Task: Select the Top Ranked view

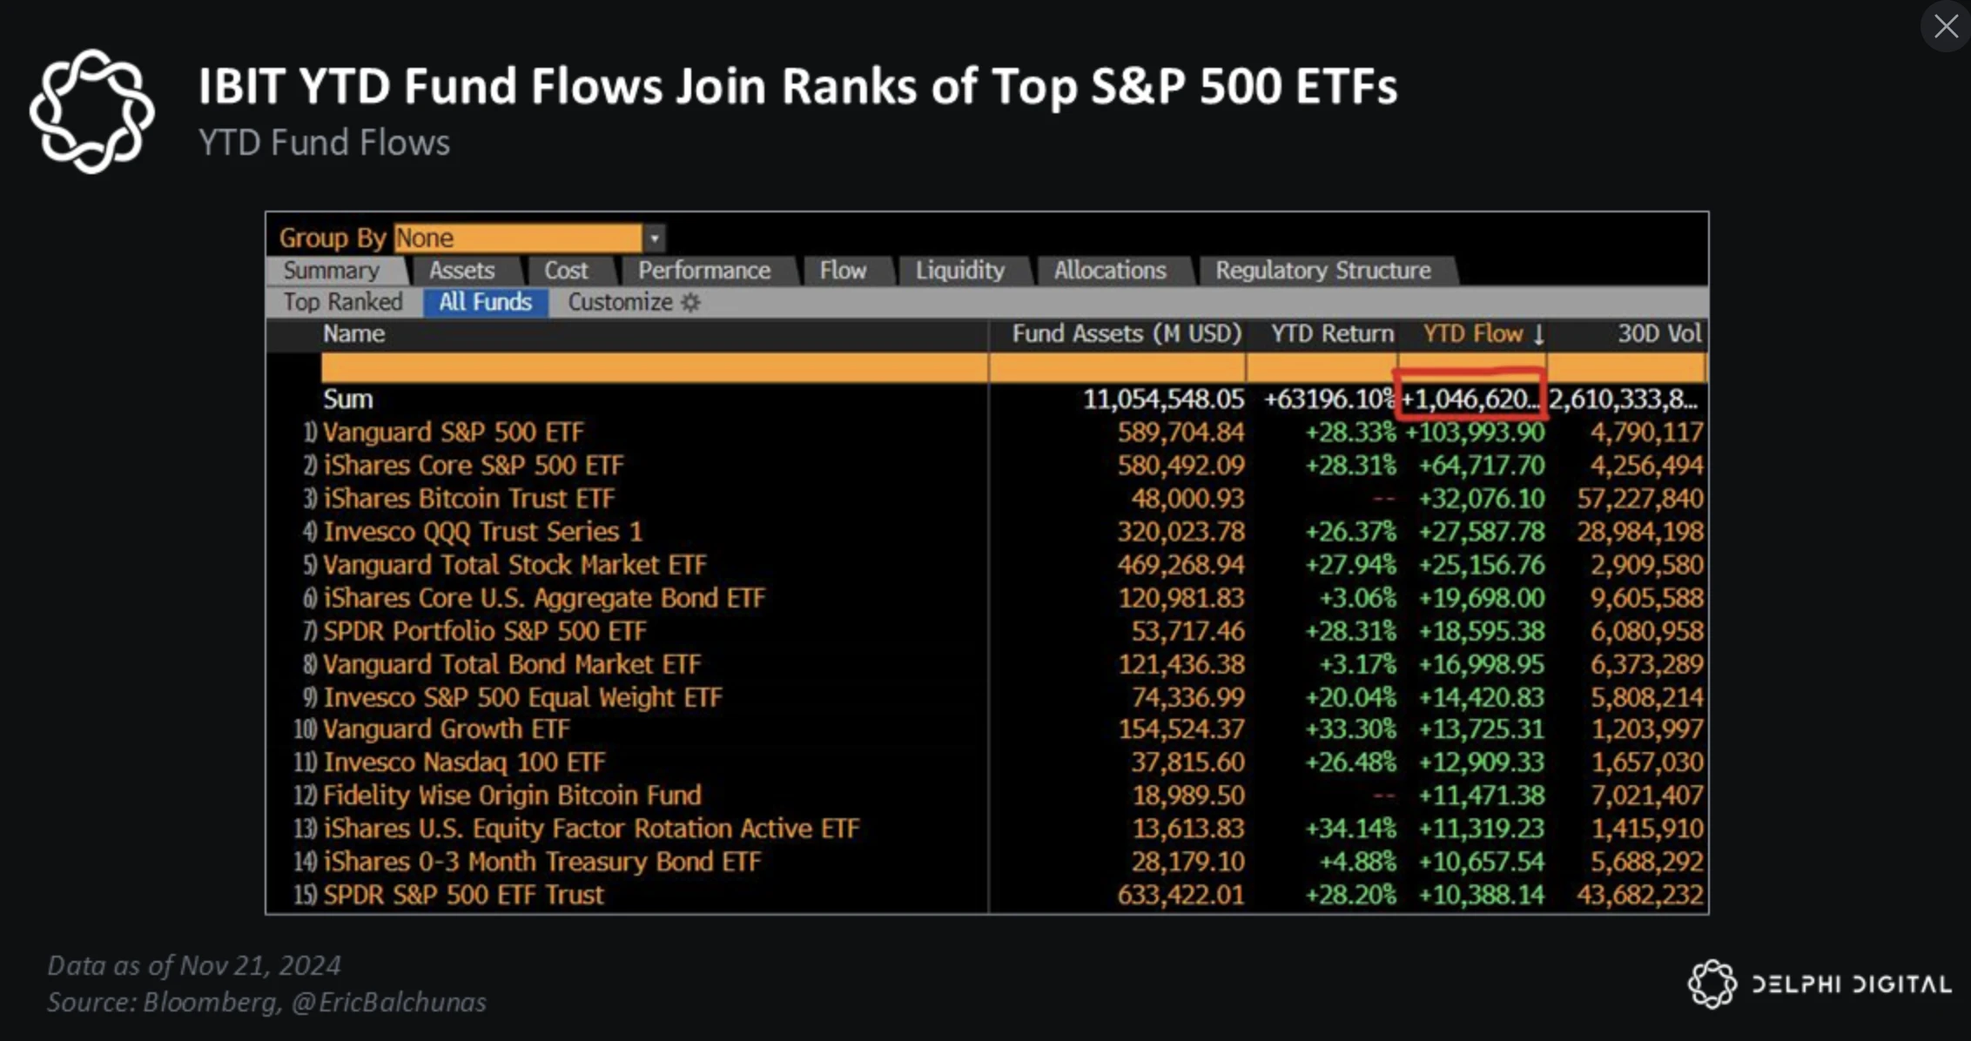Action: [x=343, y=302]
